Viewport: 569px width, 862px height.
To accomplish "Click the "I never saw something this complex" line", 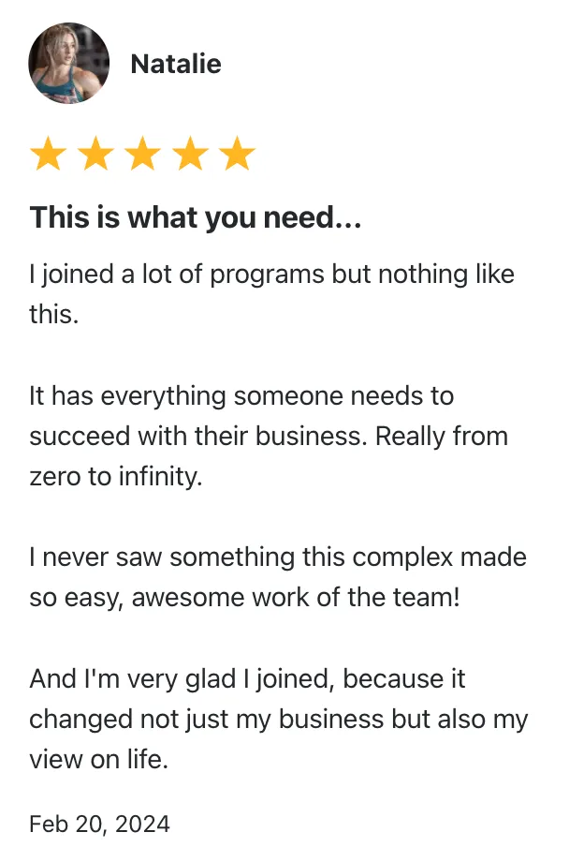I will click(x=278, y=557).
